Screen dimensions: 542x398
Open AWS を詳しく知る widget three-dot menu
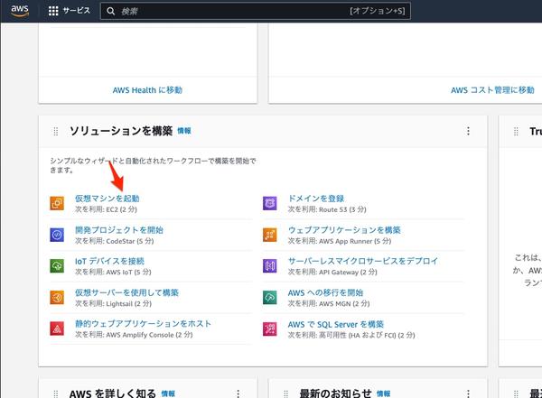coord(238,394)
